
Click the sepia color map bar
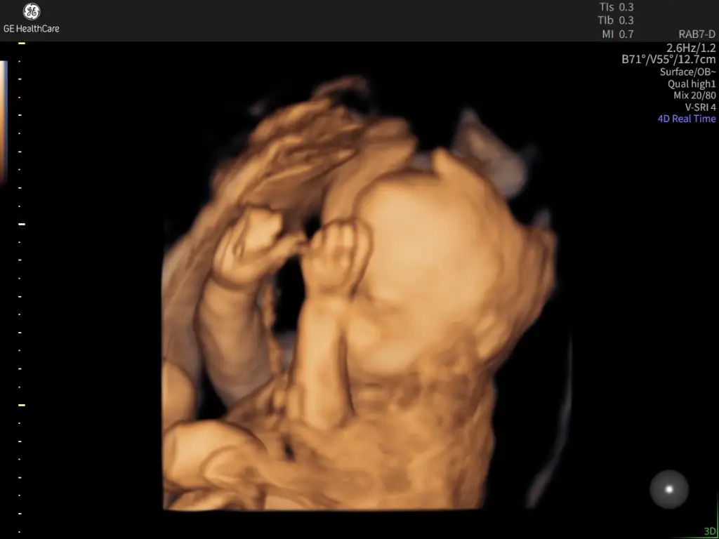(4, 122)
